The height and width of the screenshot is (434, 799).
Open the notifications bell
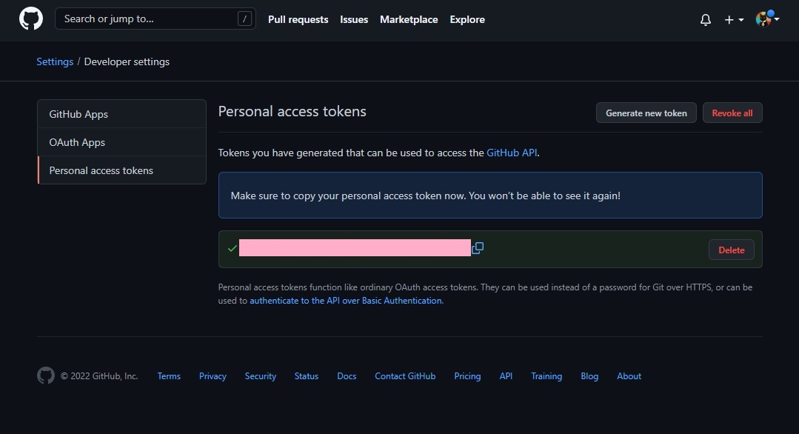705,20
